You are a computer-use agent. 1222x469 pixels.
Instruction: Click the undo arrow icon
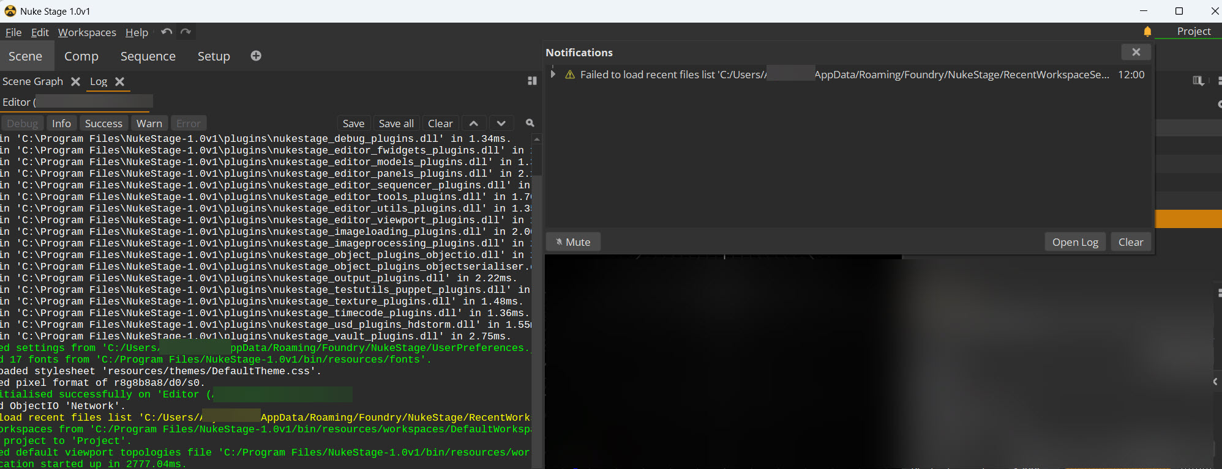[x=166, y=32]
